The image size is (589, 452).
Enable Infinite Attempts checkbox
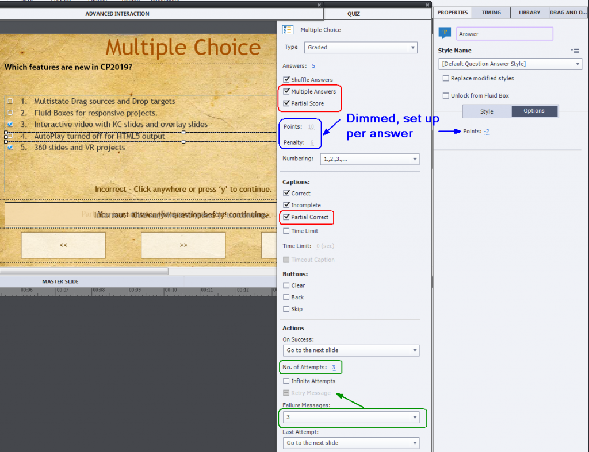pos(286,381)
